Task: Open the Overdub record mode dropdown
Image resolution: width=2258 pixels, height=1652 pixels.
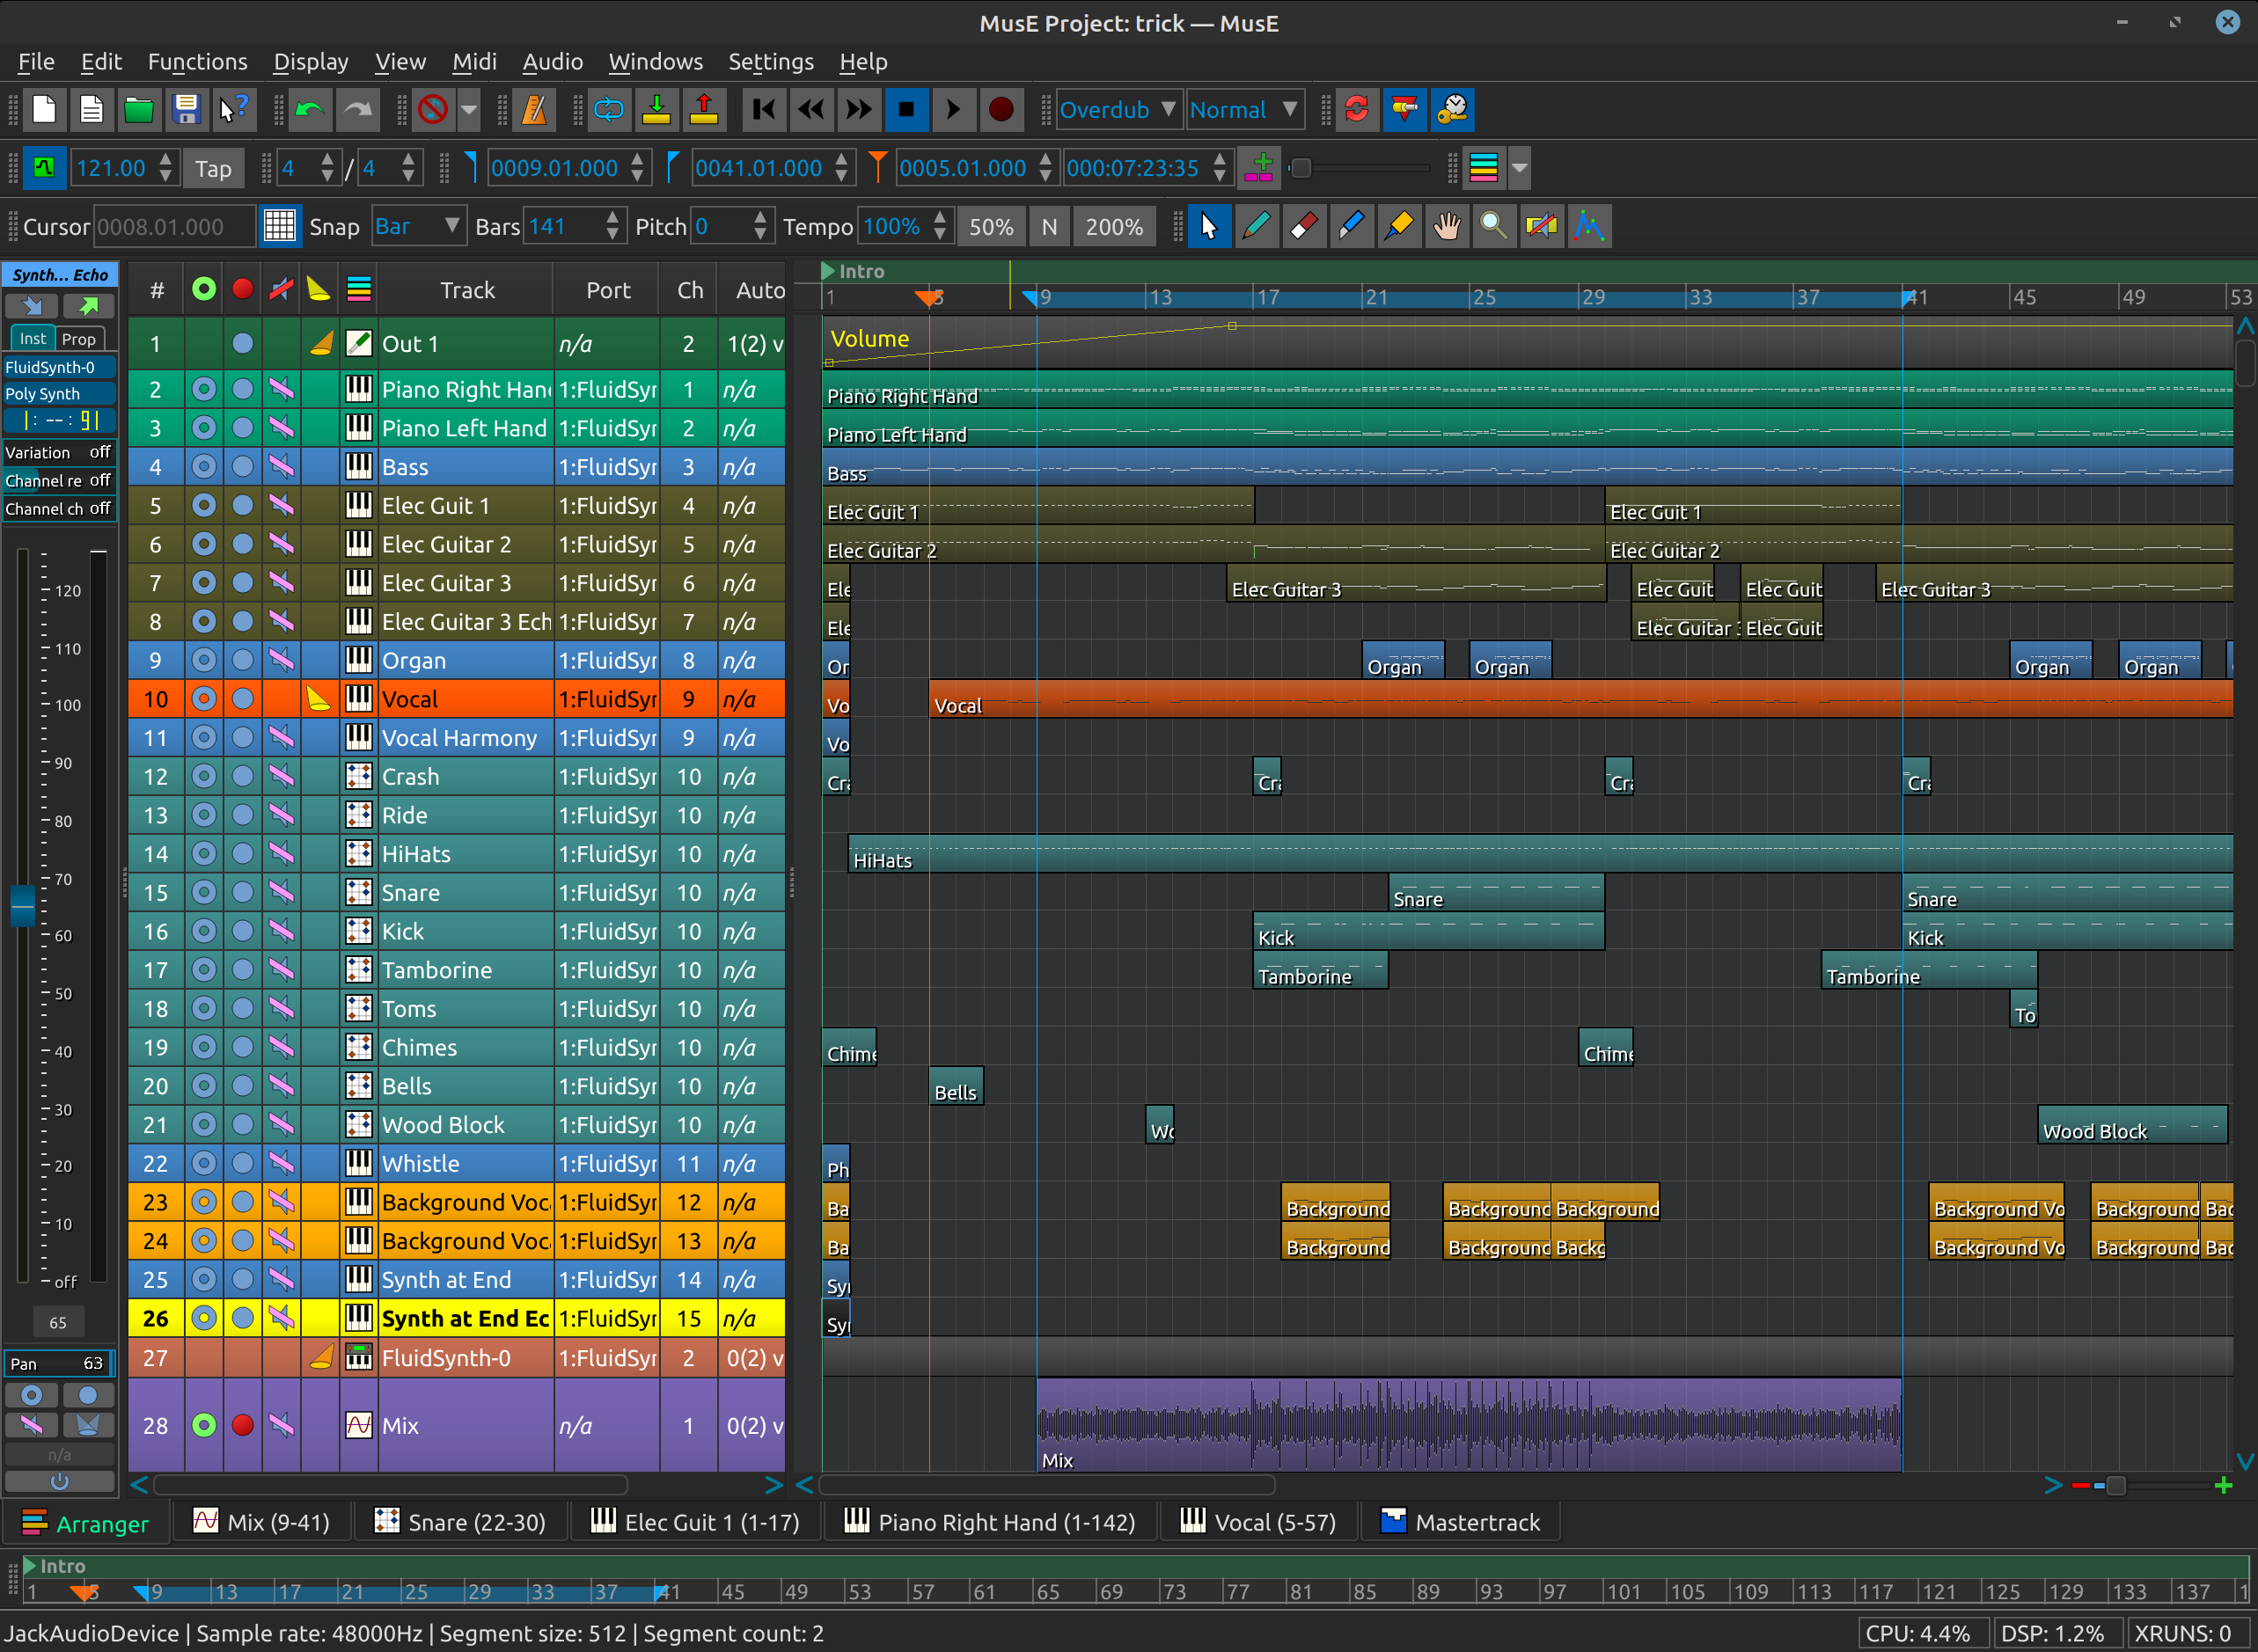Action: pos(1118,110)
